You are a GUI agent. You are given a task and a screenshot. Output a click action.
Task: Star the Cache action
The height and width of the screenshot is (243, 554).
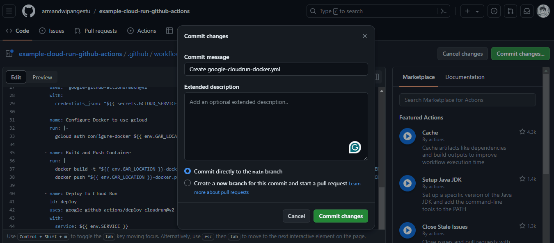point(522,131)
